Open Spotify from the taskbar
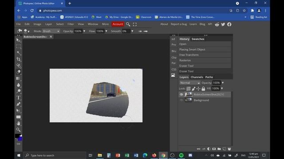The width and height of the screenshot is (284, 159). (x=181, y=155)
